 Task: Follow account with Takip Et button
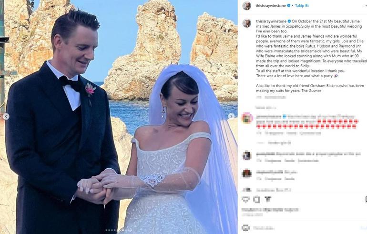pyautogui.click(x=302, y=6)
